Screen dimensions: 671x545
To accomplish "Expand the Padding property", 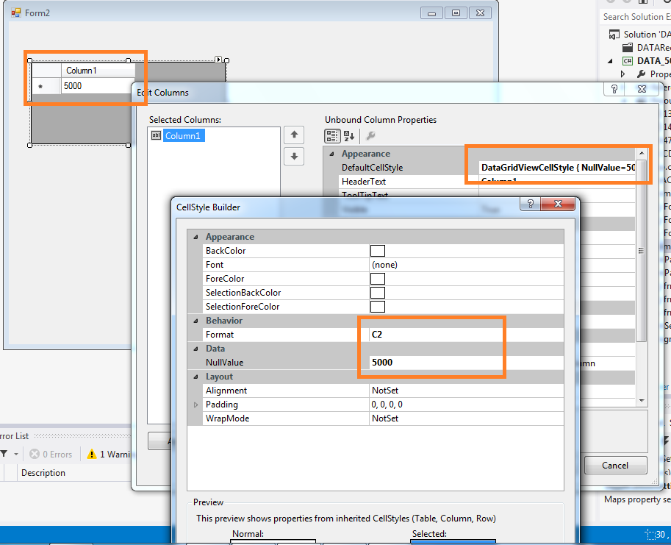I will [x=195, y=405].
